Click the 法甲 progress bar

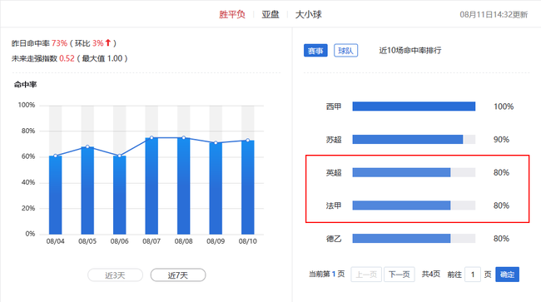click(414, 205)
